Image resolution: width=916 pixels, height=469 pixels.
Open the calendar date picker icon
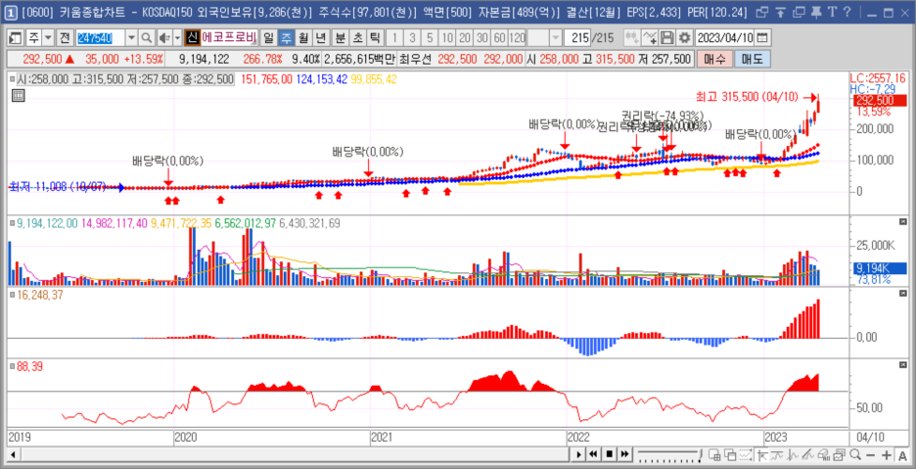[x=761, y=38]
